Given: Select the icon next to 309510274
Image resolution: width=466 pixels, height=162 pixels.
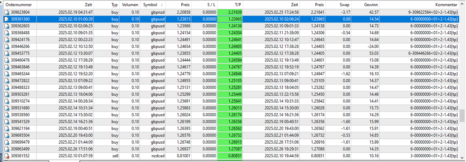Looking at the screenshot, I should point(7,101).
